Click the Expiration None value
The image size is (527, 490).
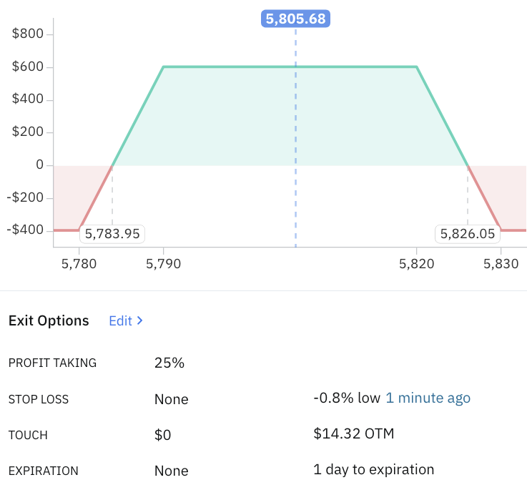171,471
